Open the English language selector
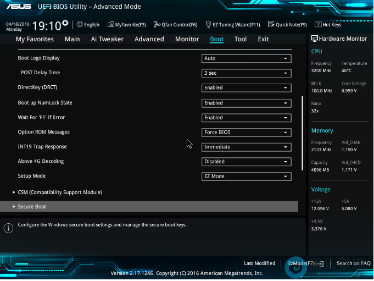 tap(88, 25)
